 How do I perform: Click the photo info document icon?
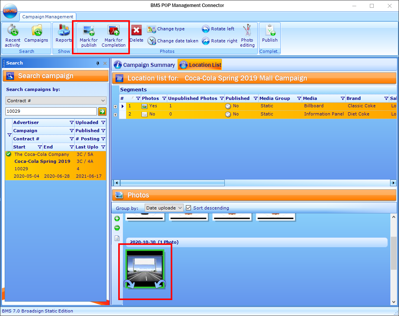[117, 238]
